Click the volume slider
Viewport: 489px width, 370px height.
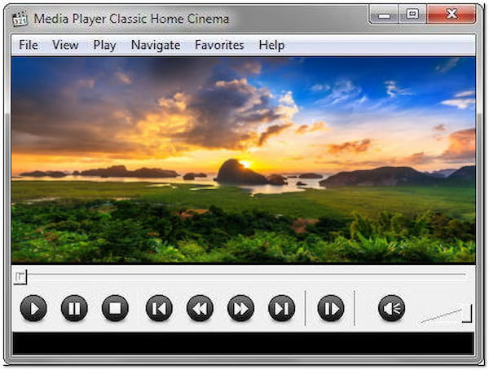tap(446, 314)
